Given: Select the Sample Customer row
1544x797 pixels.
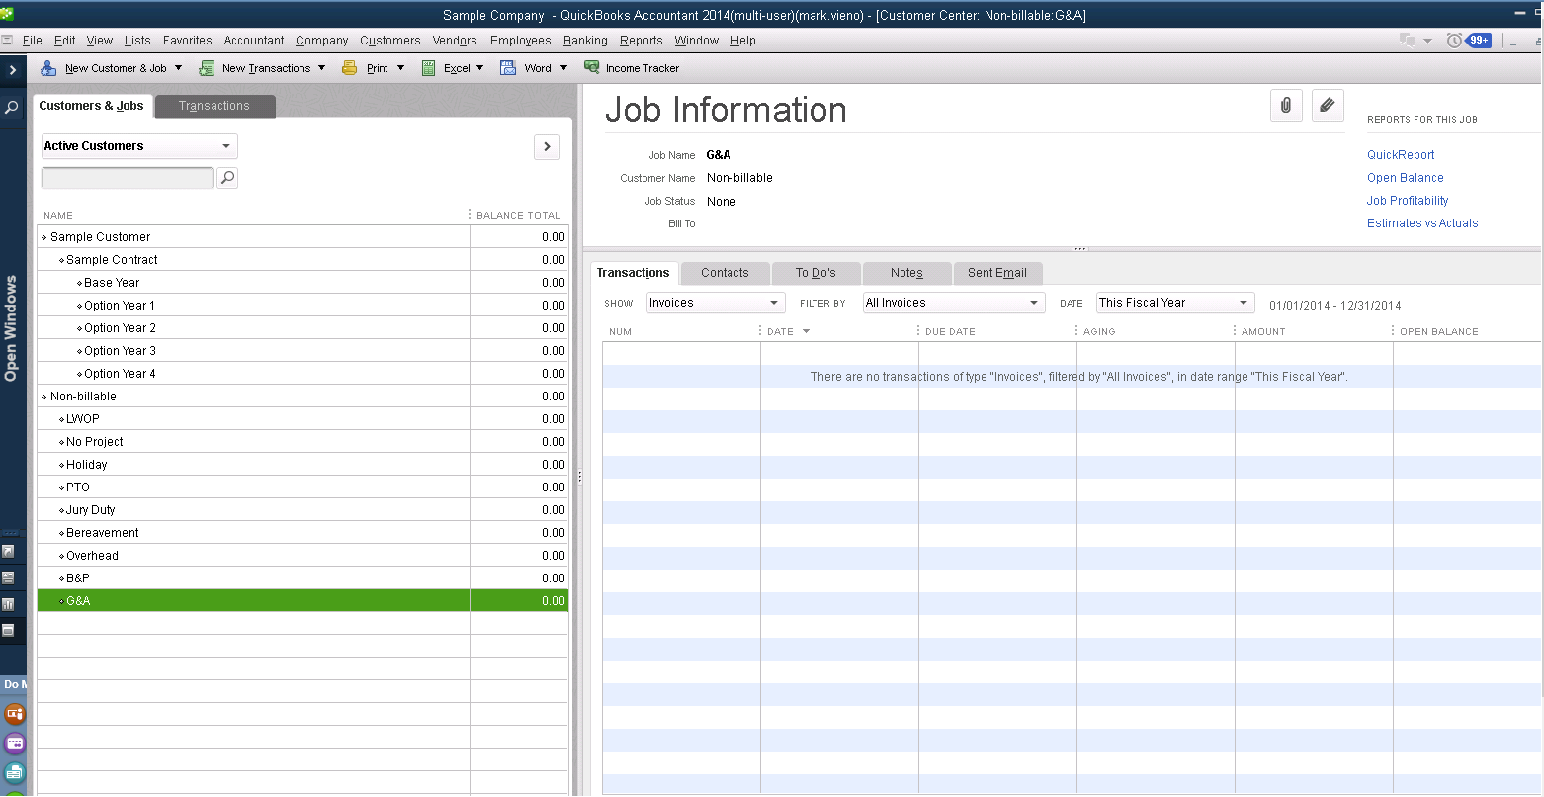Looking at the screenshot, I should tap(302, 237).
